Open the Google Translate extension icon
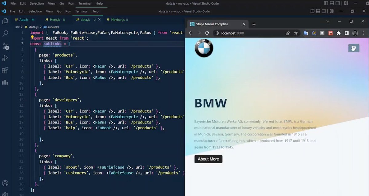 click(306, 33)
